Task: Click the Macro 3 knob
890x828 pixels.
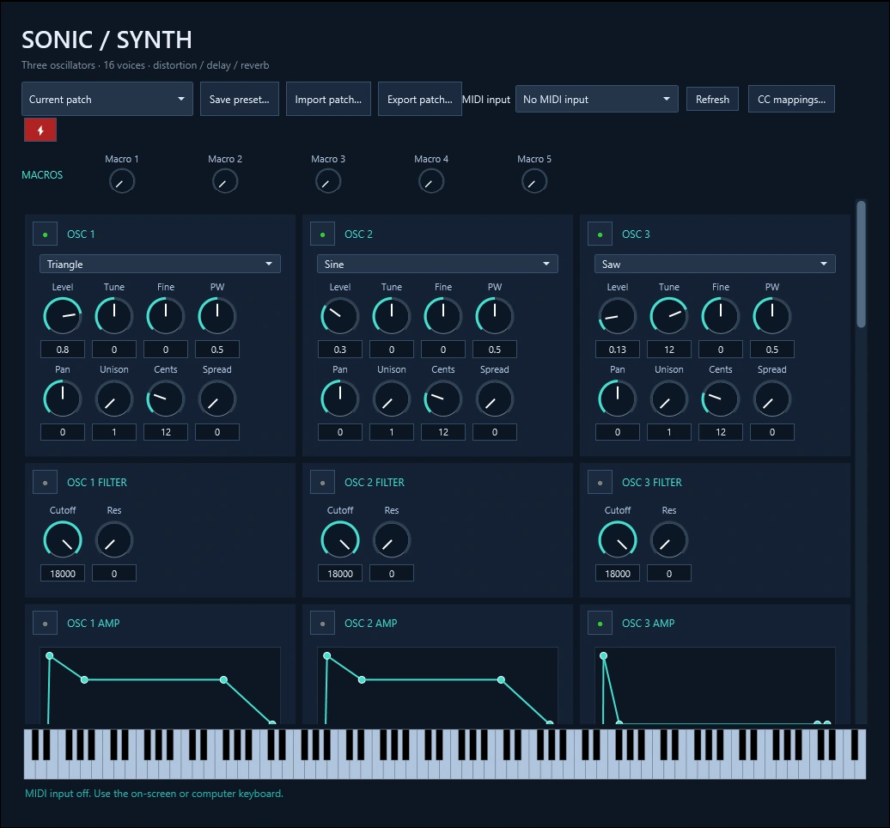Action: tap(328, 181)
